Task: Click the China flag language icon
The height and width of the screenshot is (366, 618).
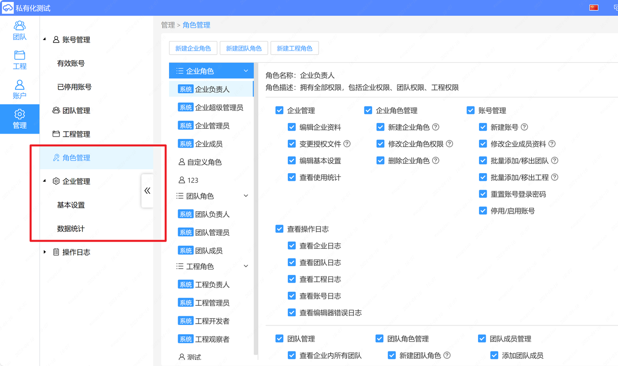Action: 594,8
